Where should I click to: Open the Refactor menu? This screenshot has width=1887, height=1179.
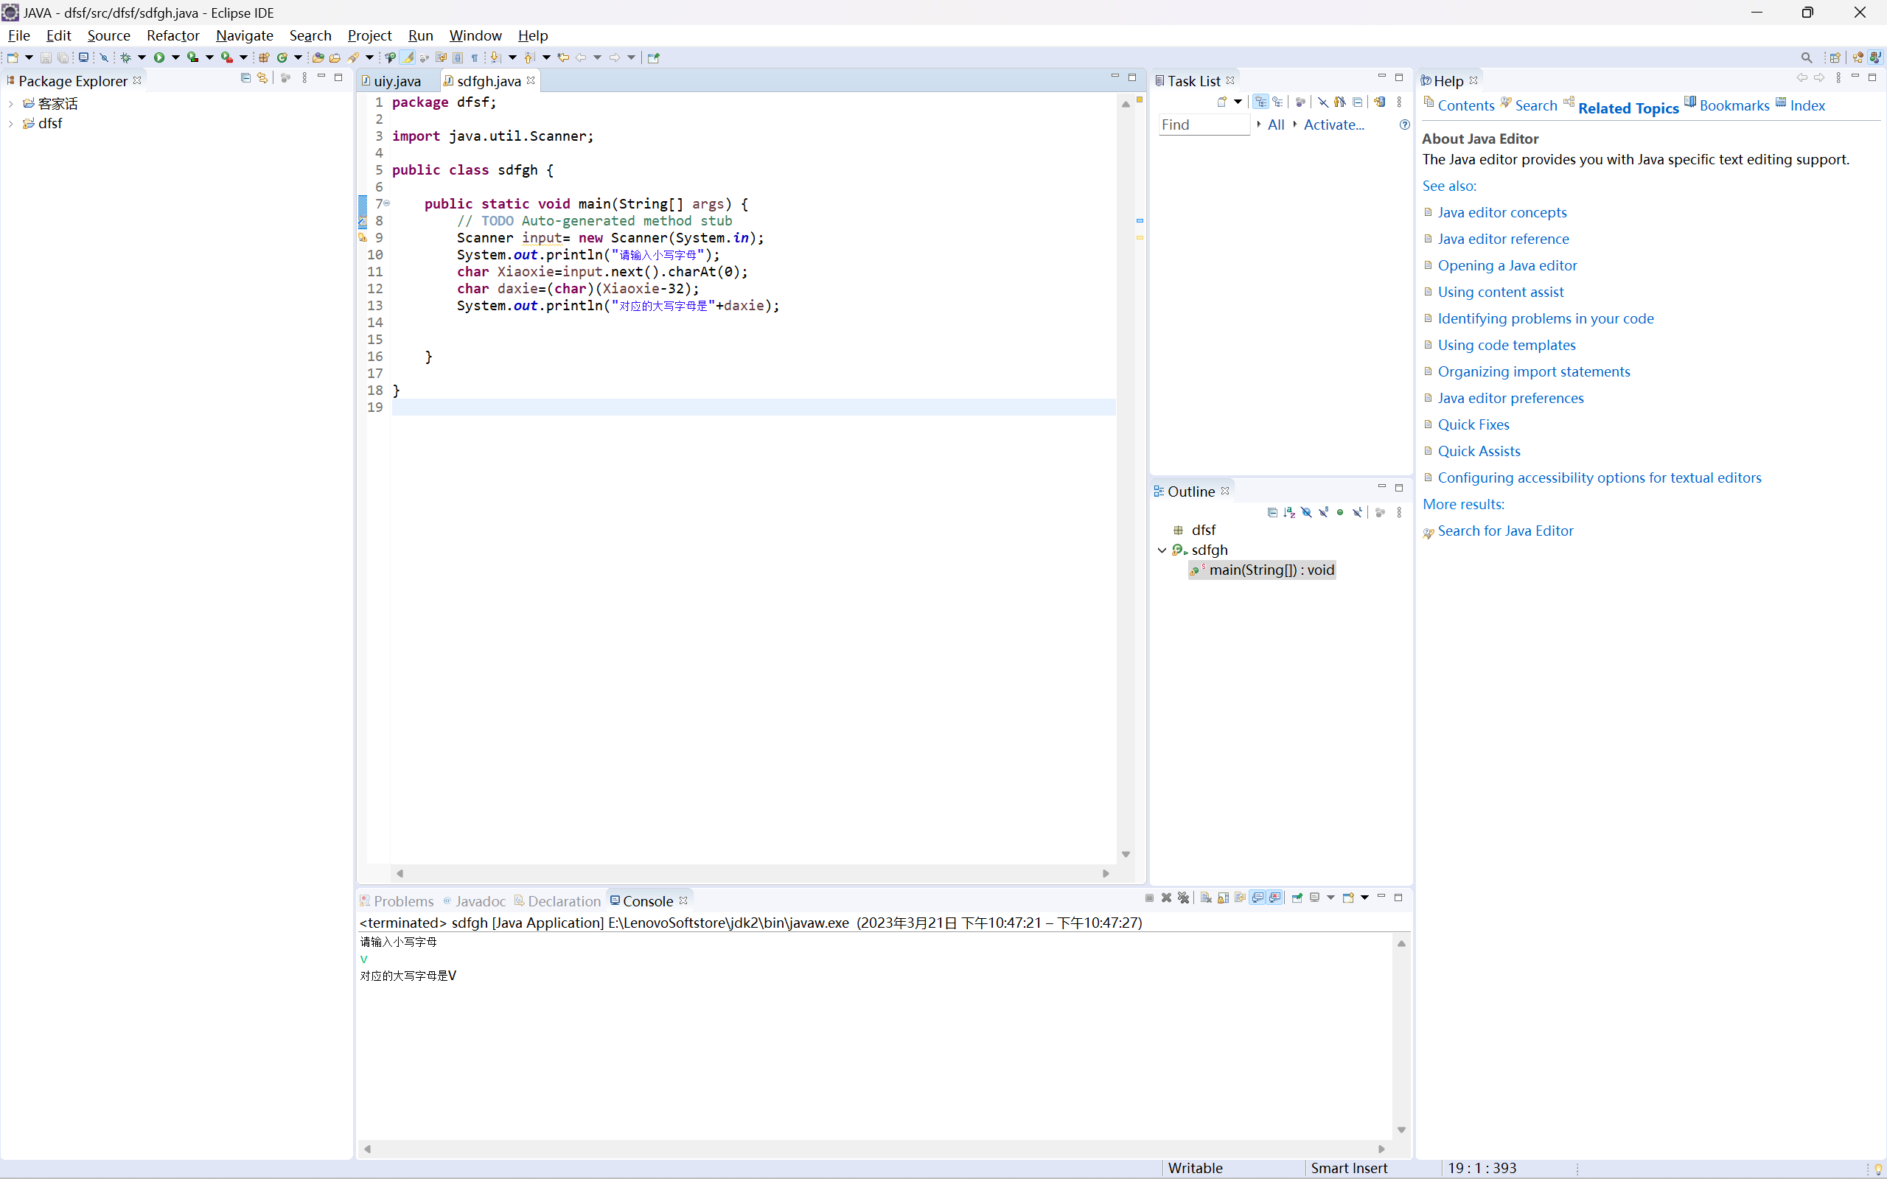point(172,35)
